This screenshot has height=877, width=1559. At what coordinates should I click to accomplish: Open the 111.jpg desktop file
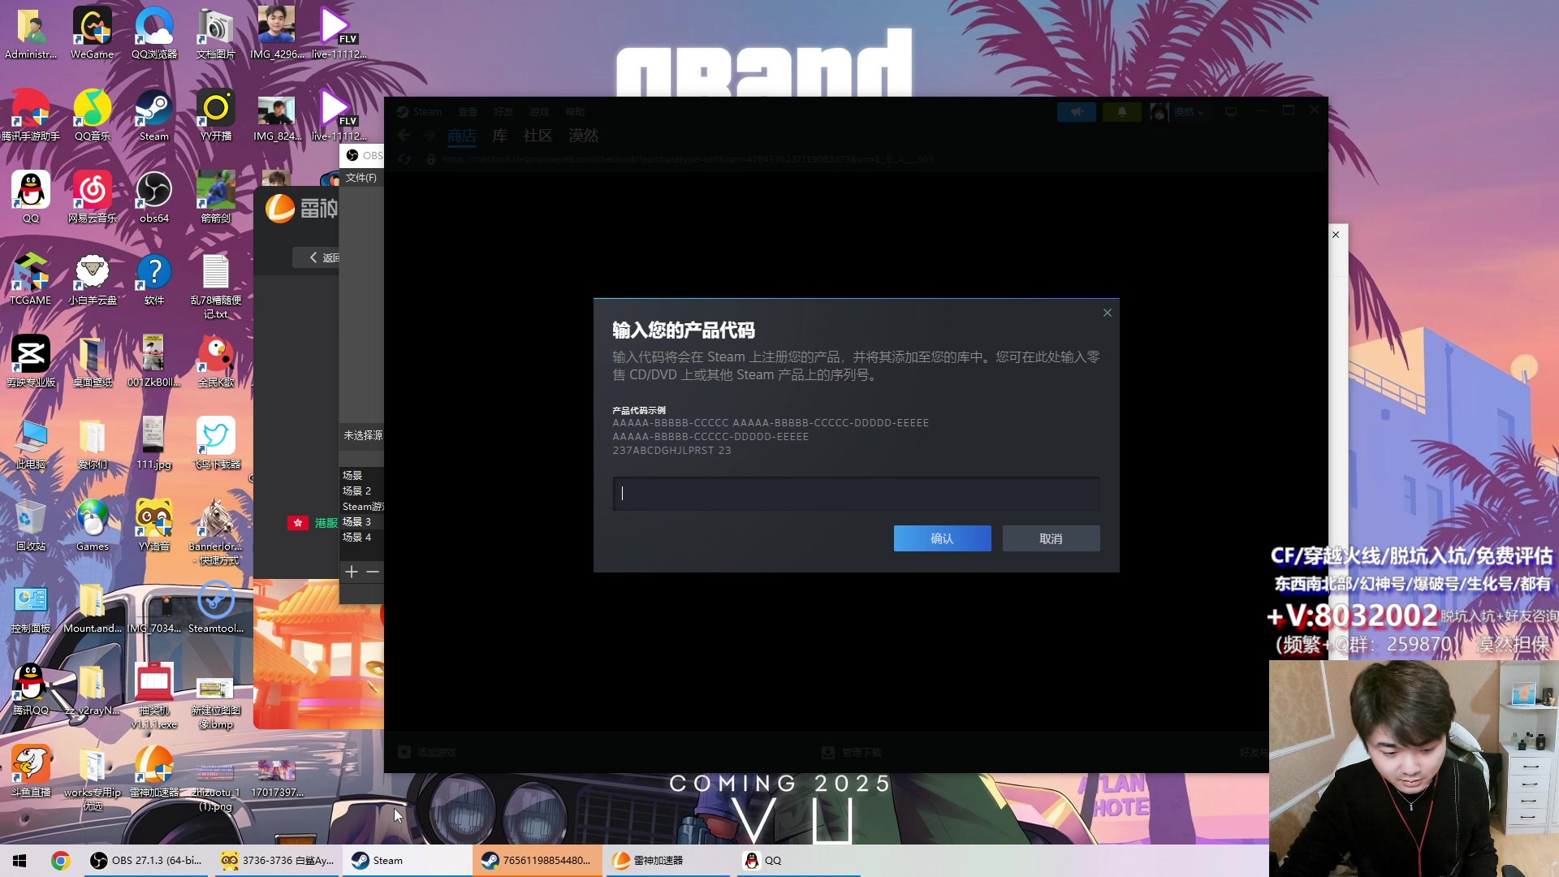click(154, 443)
